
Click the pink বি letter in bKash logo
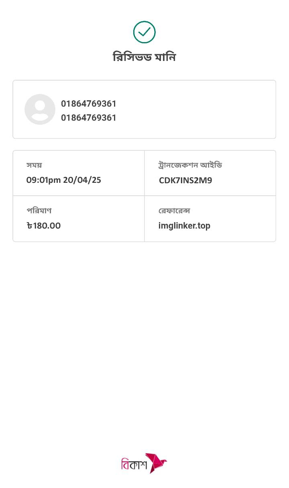click(x=125, y=465)
